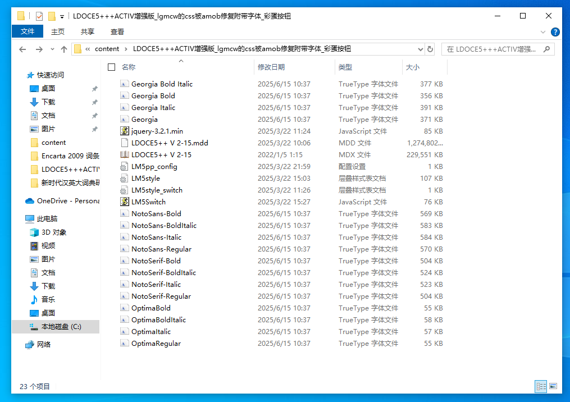Viewport: 570px width, 402px height.
Task: Click the LM5Switch JavaScript file icon
Action: point(124,202)
